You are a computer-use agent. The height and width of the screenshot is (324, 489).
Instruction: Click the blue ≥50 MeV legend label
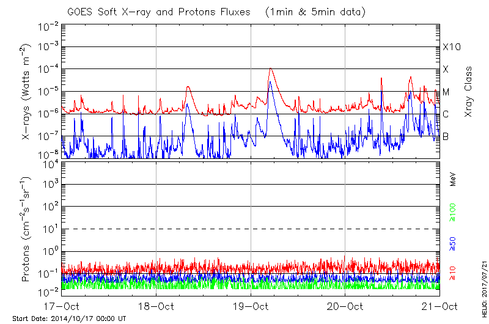[453, 243]
